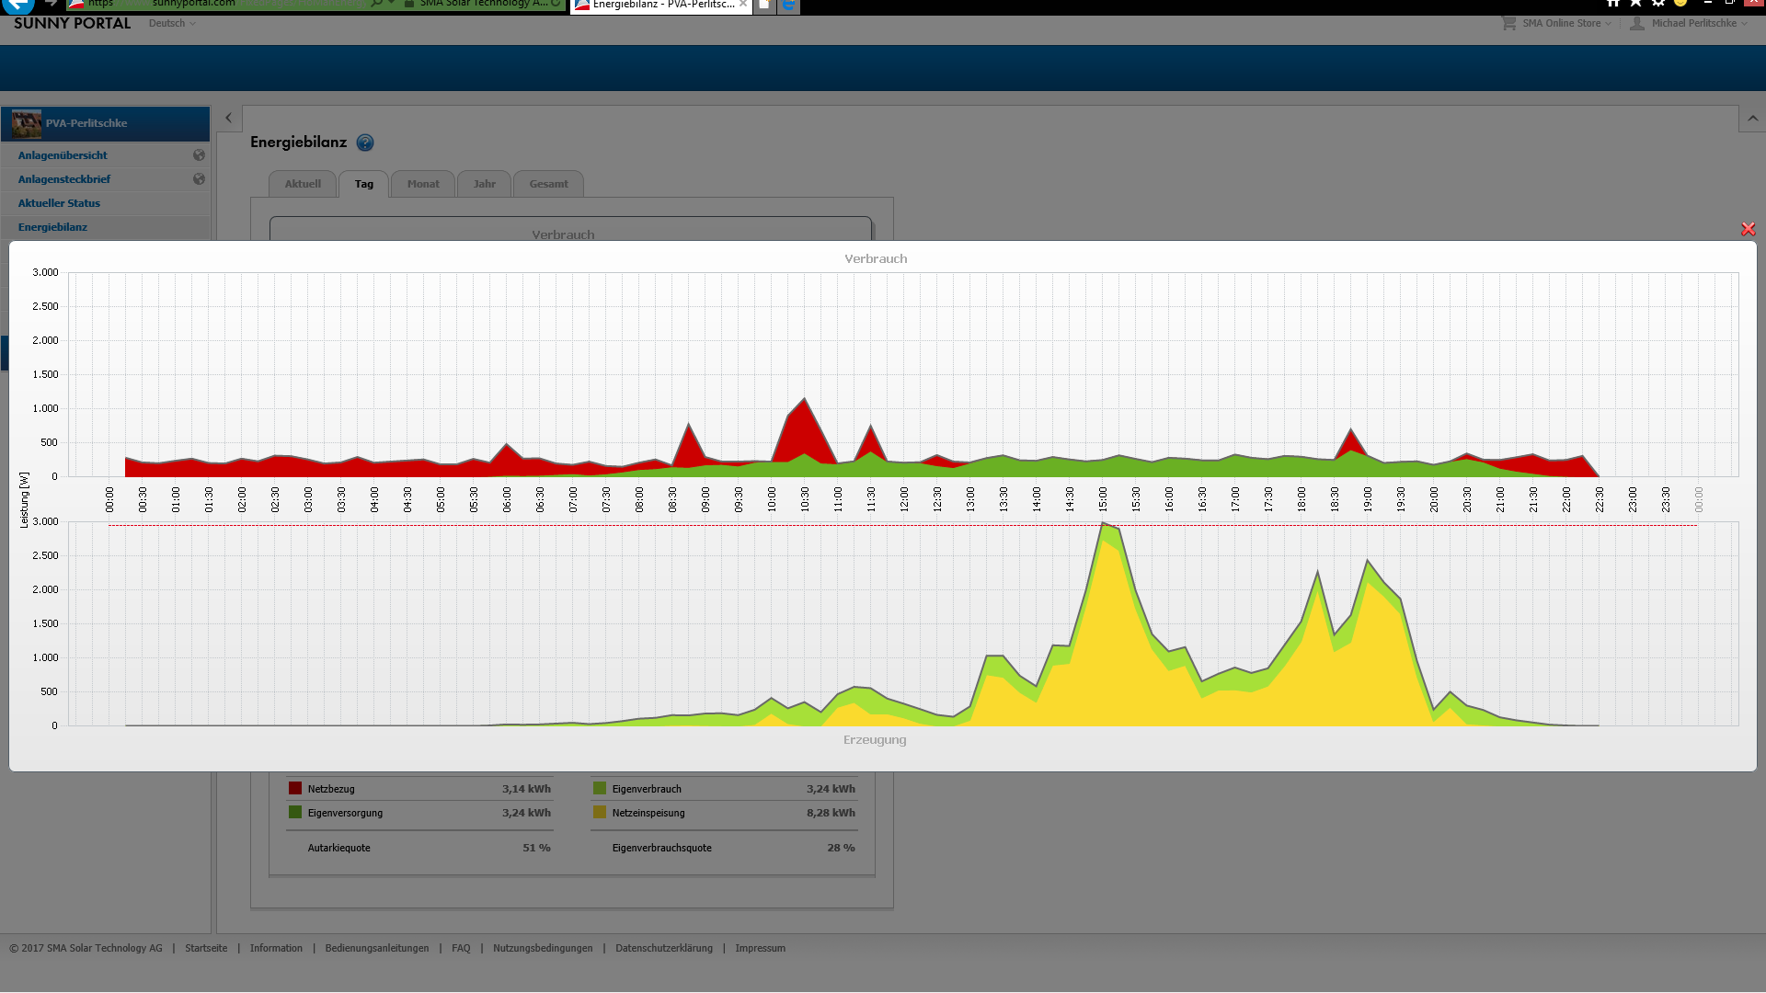Open the Datenschutzerklärung footer link
The width and height of the screenshot is (1766, 993).
click(663, 948)
